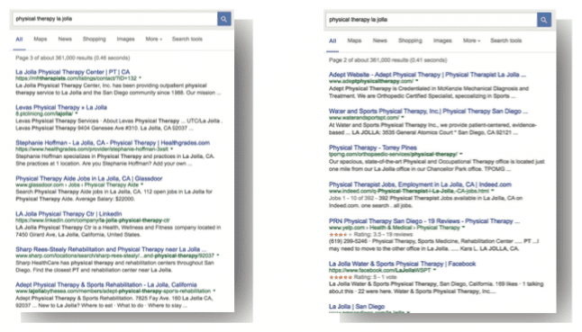Click 'Rating: 3.5 - 19 reviews' text

[384, 235]
